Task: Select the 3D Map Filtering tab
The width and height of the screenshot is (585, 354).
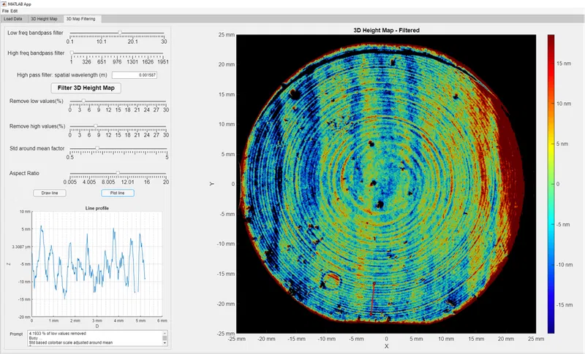Action: coord(81,18)
